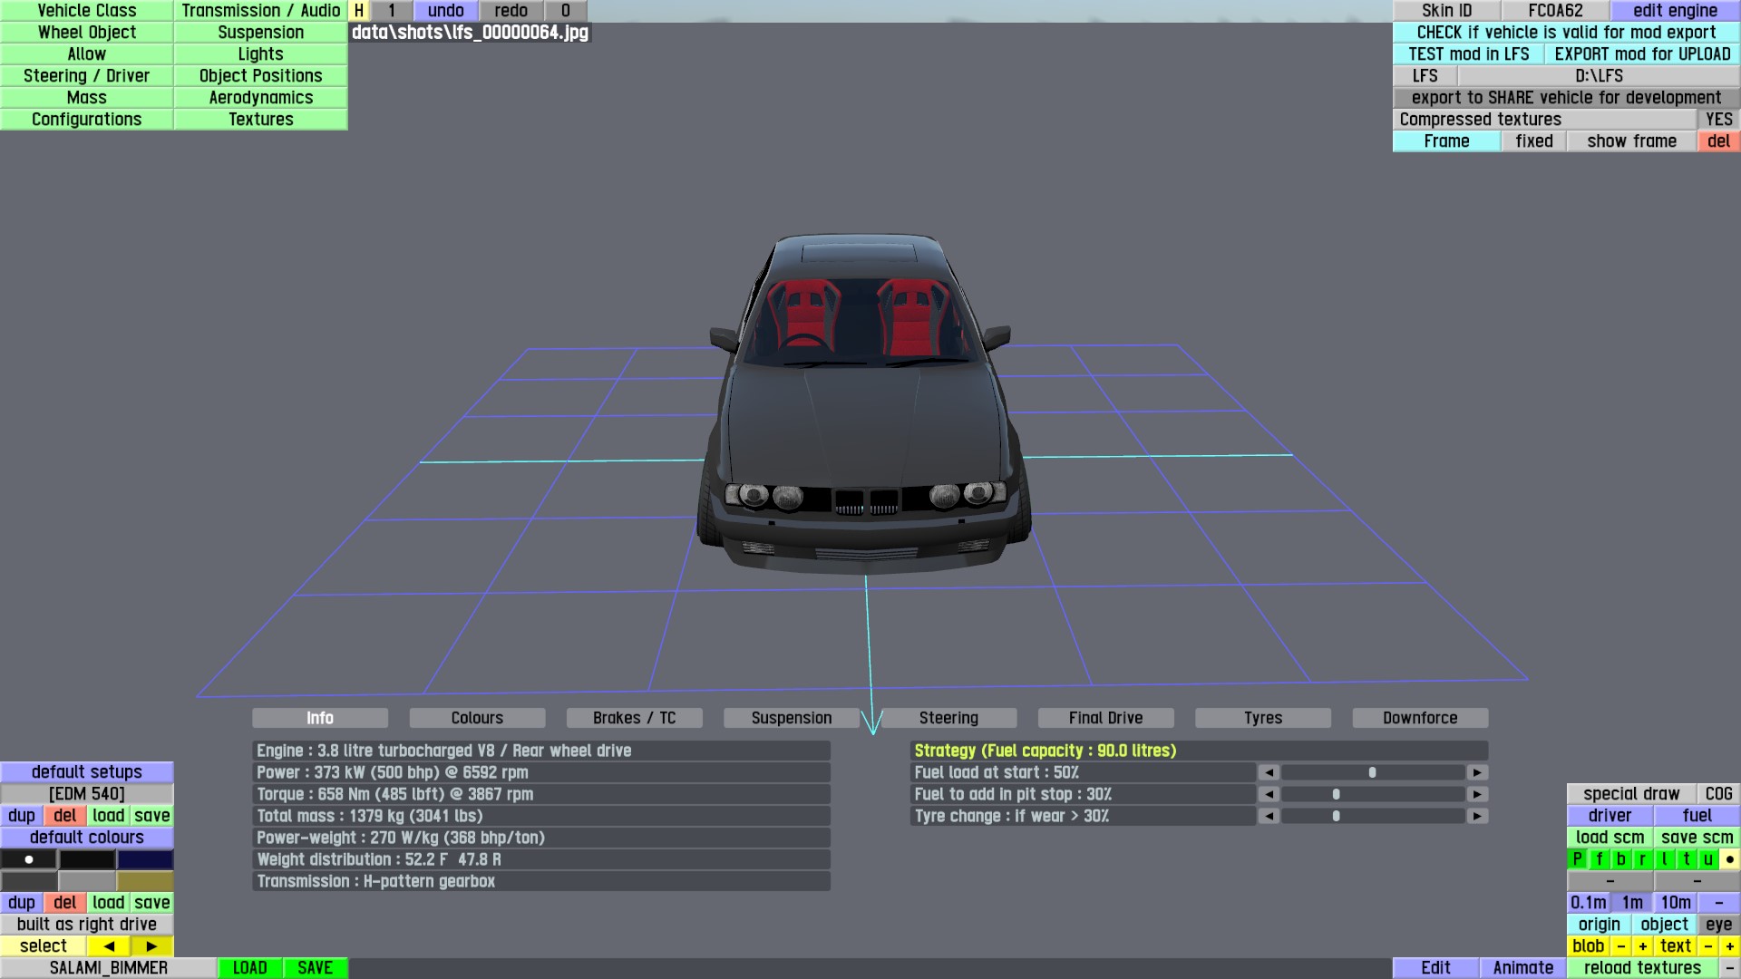1741x979 pixels.
Task: Select the dark navy blue colour swatch
Action: [x=145, y=859]
